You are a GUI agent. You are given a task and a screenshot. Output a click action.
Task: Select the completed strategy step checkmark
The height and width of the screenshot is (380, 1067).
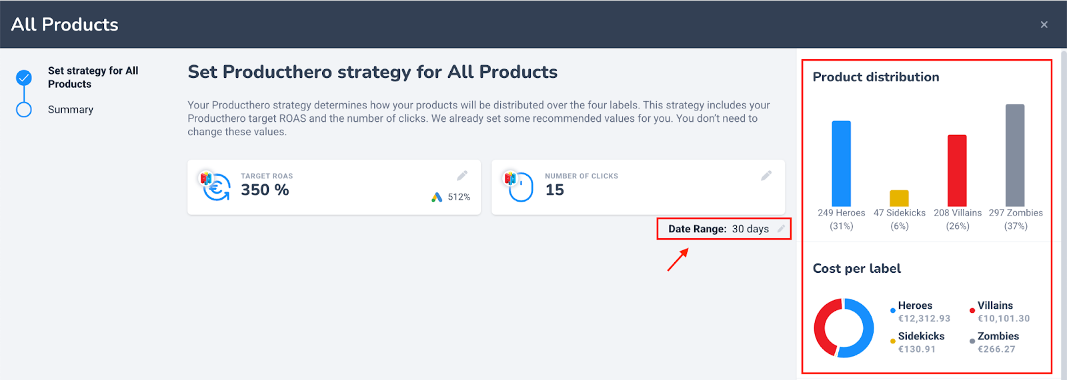tap(24, 78)
